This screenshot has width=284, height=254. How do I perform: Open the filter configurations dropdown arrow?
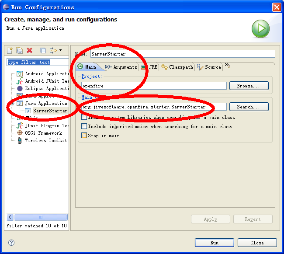click(60, 50)
